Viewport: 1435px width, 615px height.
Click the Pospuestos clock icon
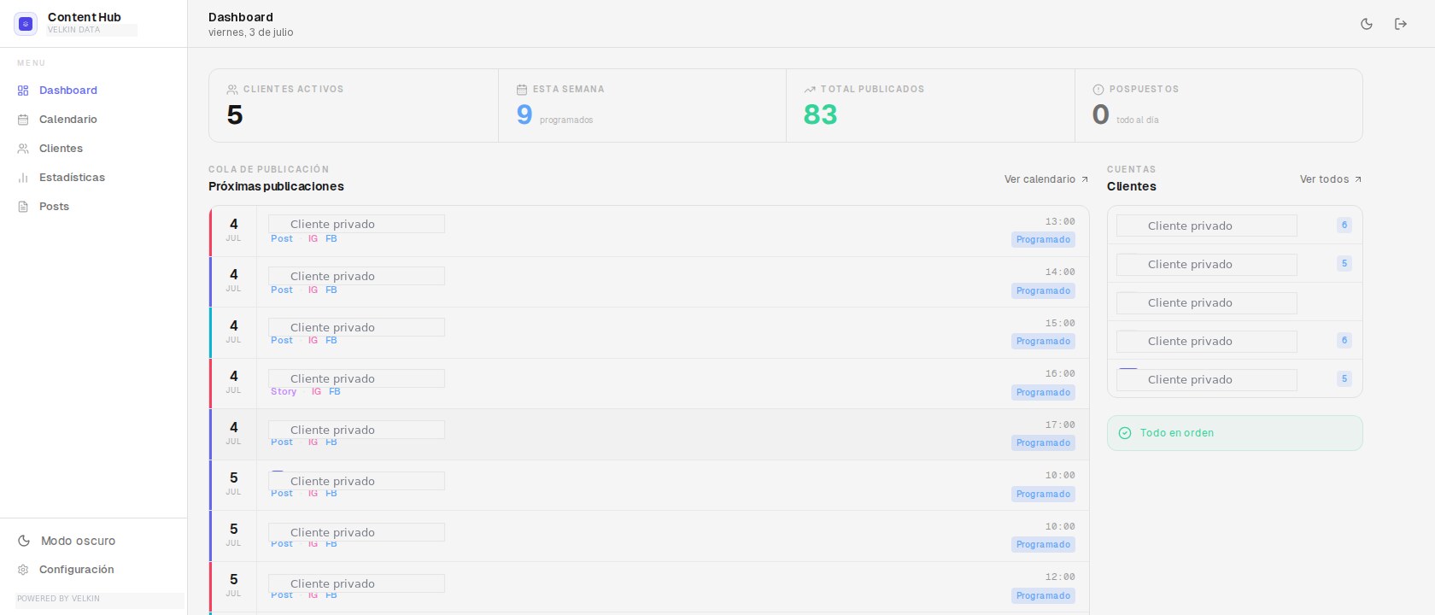tap(1098, 90)
